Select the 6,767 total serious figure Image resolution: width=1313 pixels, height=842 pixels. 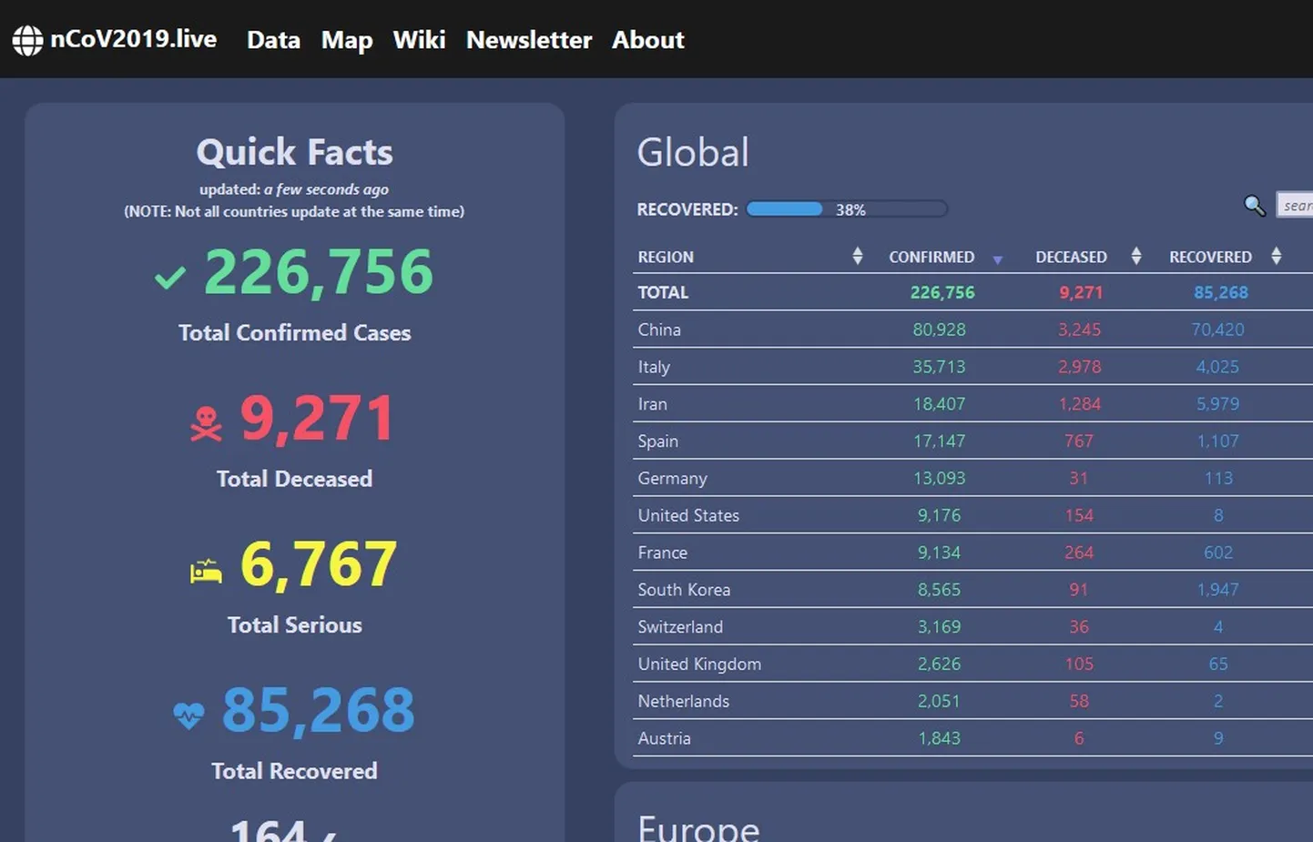(x=319, y=564)
